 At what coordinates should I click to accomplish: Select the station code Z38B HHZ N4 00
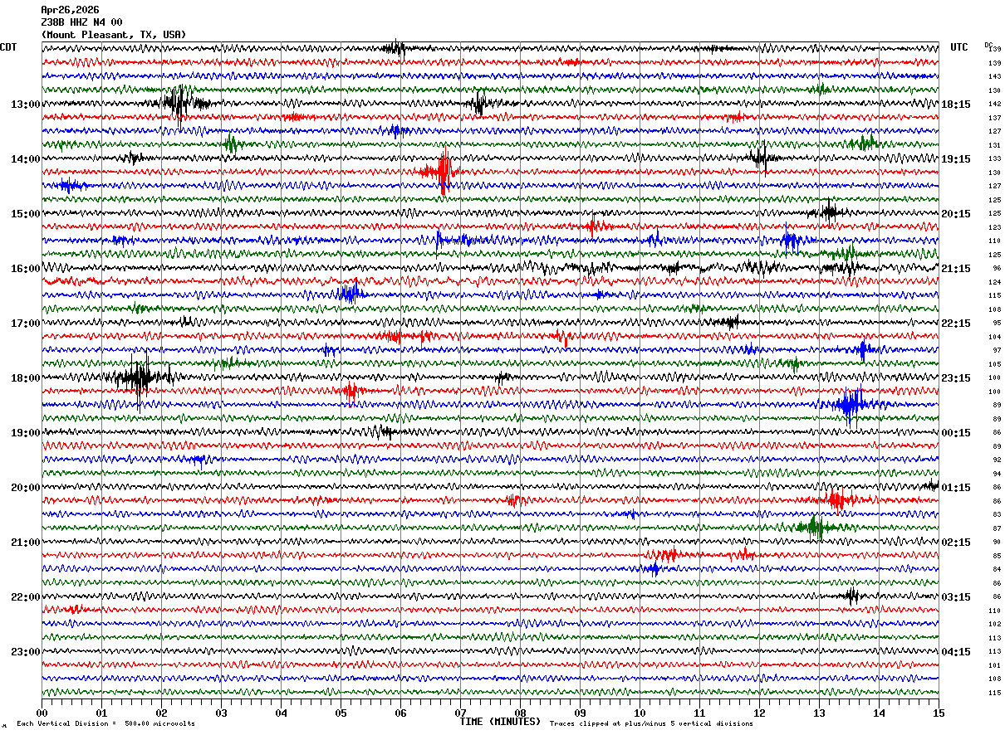tap(81, 22)
